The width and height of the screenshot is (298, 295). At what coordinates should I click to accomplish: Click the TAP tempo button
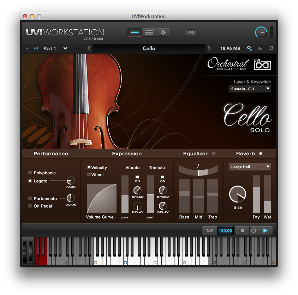point(210,231)
